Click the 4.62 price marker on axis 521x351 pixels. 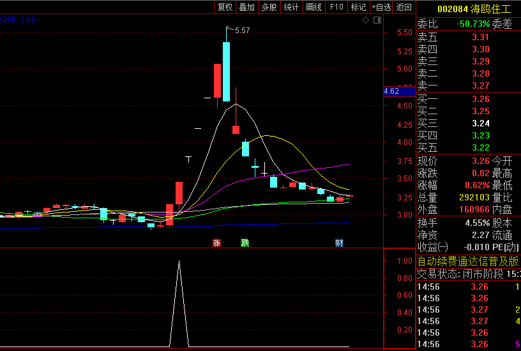click(x=392, y=91)
